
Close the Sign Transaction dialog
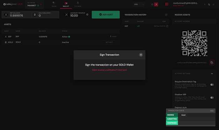tap(141, 55)
